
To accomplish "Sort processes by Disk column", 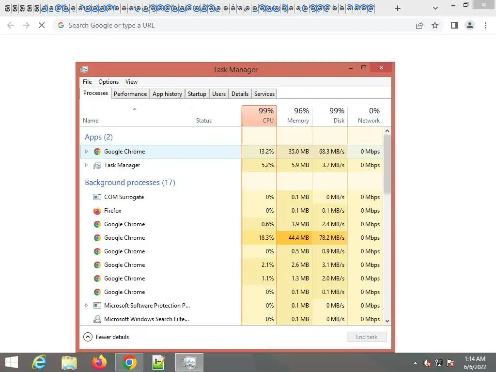I will tap(330, 115).
